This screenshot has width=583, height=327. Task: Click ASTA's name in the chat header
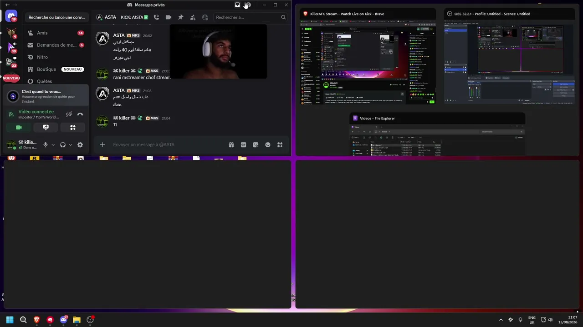pyautogui.click(x=110, y=17)
